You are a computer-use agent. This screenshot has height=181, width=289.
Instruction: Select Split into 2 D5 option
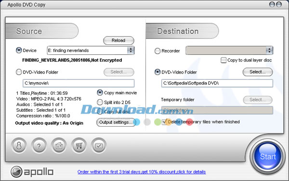coord(100,102)
